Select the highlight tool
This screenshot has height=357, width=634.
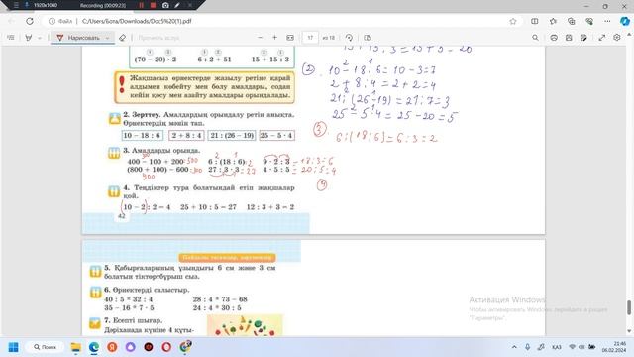click(x=29, y=38)
